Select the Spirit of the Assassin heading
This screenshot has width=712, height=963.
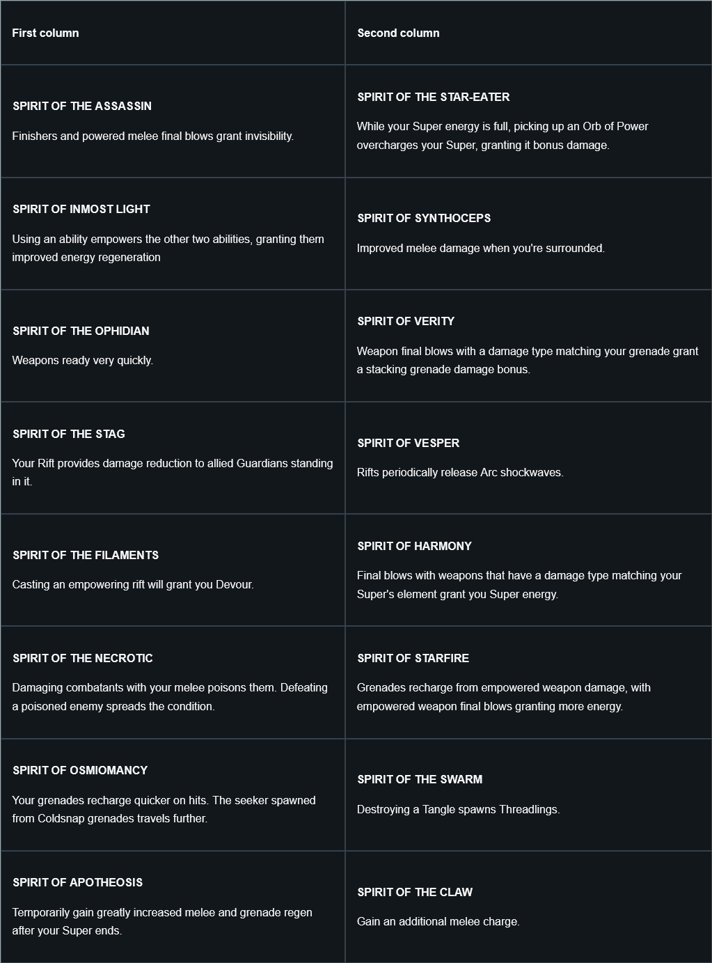(82, 106)
